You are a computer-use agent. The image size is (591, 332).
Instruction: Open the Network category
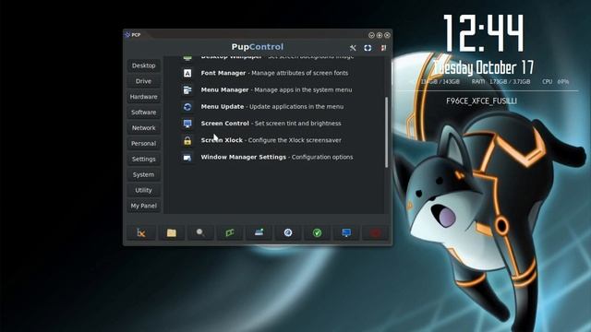pyautogui.click(x=144, y=128)
